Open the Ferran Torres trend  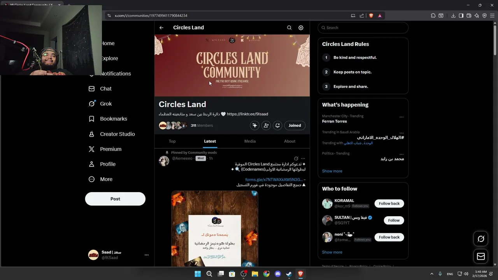[334, 121]
